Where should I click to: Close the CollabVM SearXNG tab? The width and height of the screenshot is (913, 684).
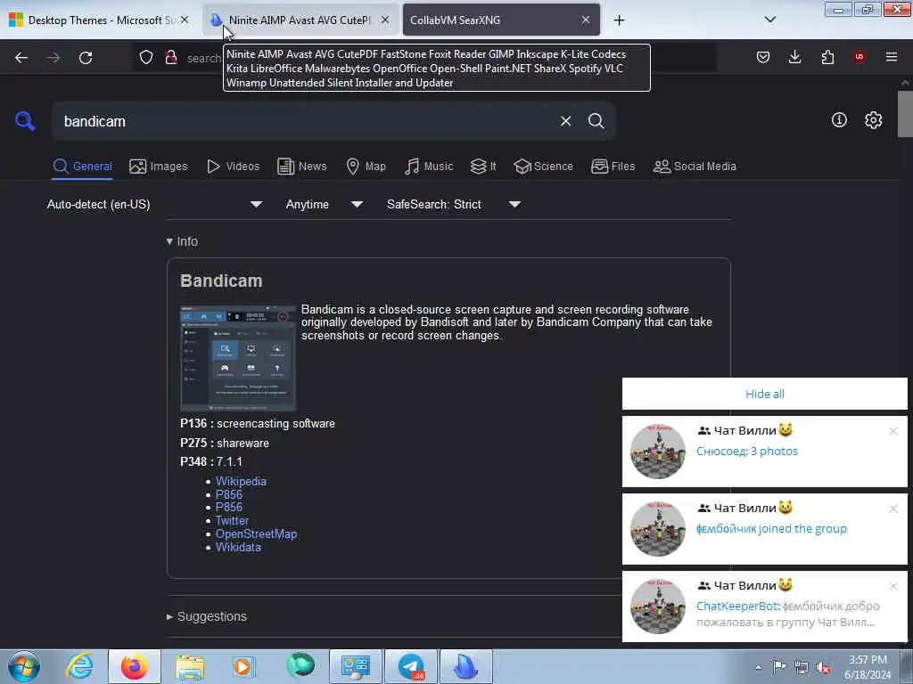(586, 20)
